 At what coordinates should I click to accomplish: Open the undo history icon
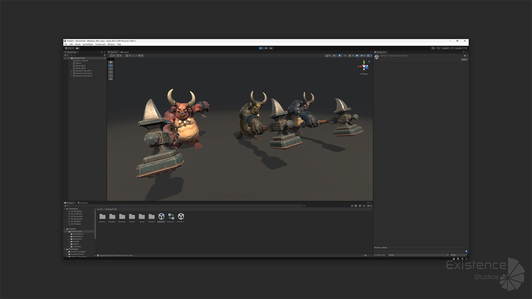coord(433,48)
